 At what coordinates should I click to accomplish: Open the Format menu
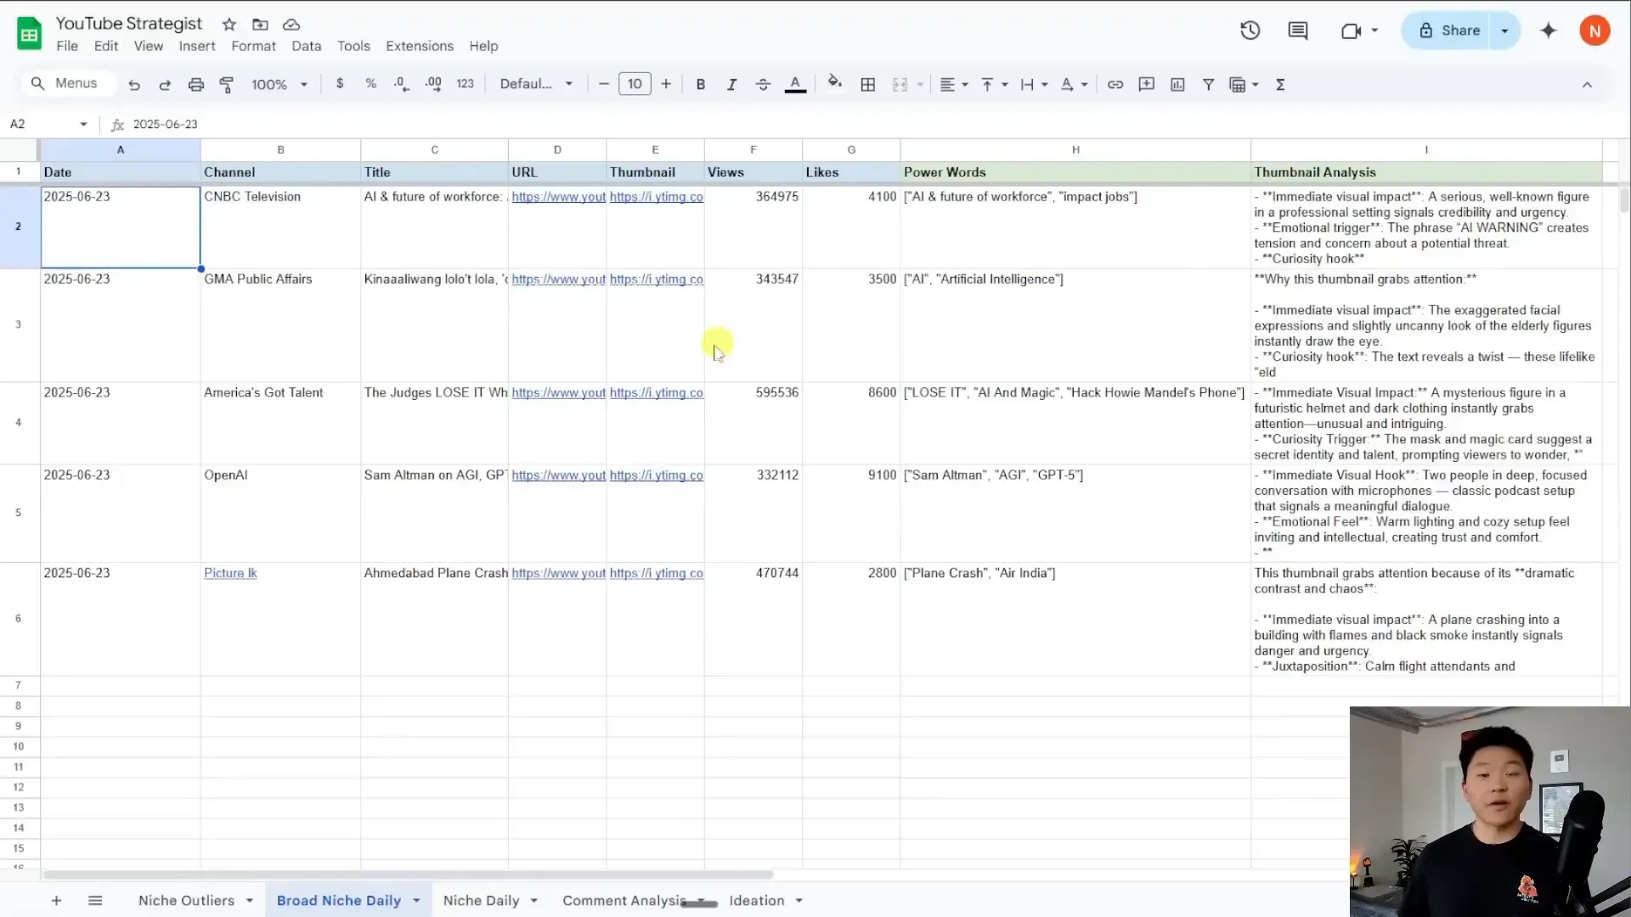(253, 46)
